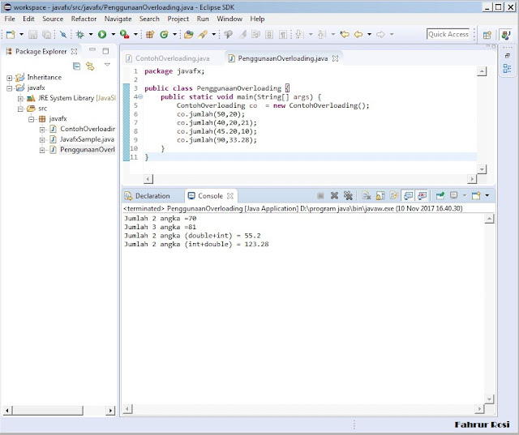
Task: Click the Run Last Tool icon
Action: (x=124, y=34)
